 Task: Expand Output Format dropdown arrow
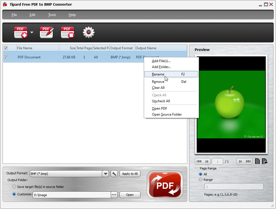click(x=105, y=174)
